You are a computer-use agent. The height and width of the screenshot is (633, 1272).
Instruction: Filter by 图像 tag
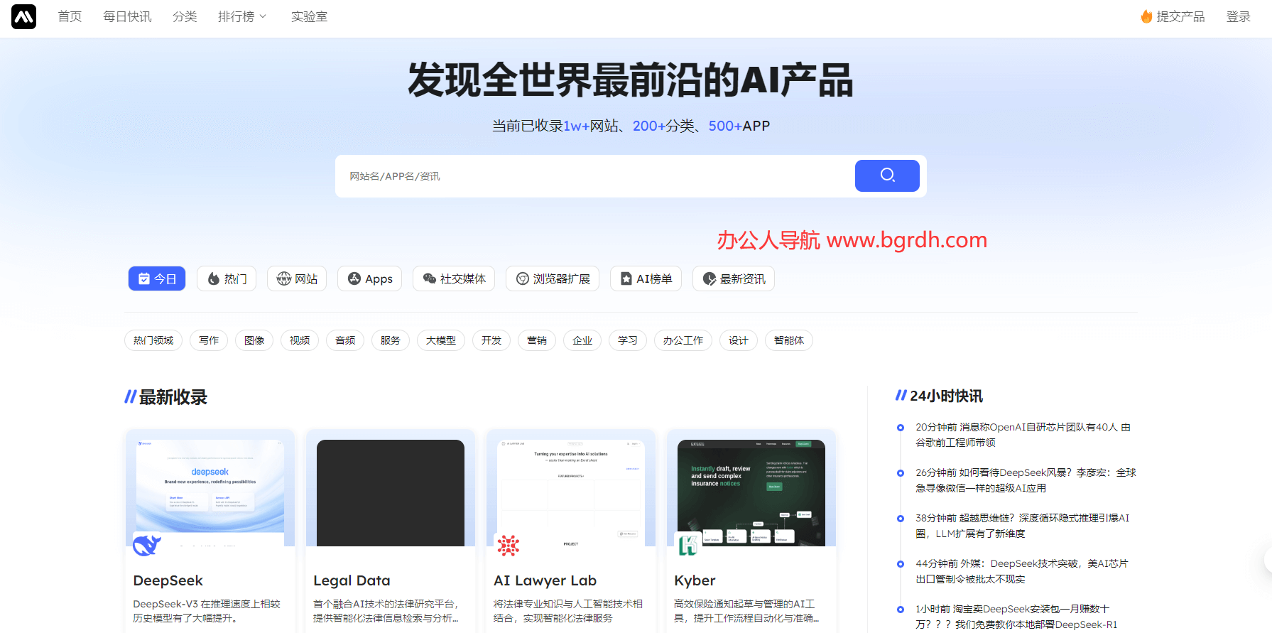254,340
